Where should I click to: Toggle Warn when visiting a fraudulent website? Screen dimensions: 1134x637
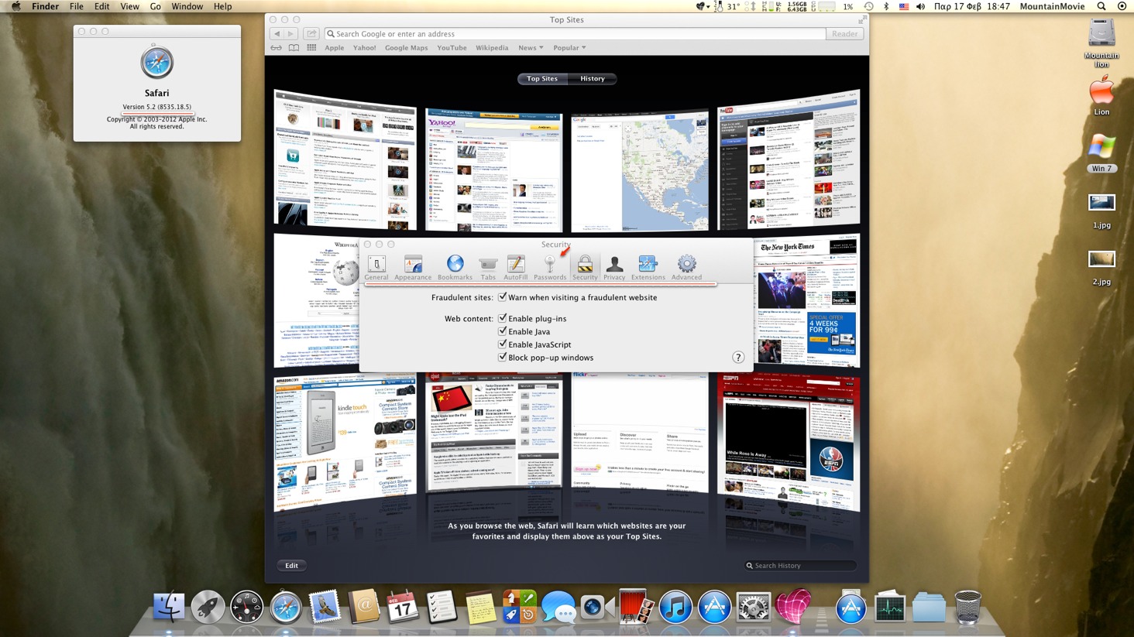(503, 297)
